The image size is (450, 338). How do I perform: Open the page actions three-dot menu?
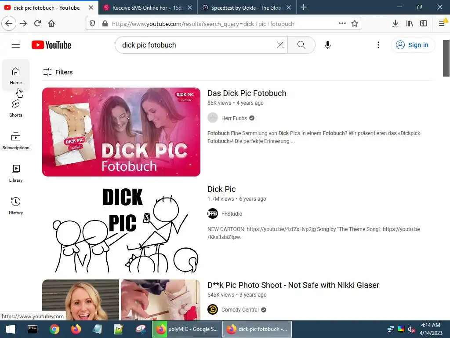pos(342,24)
